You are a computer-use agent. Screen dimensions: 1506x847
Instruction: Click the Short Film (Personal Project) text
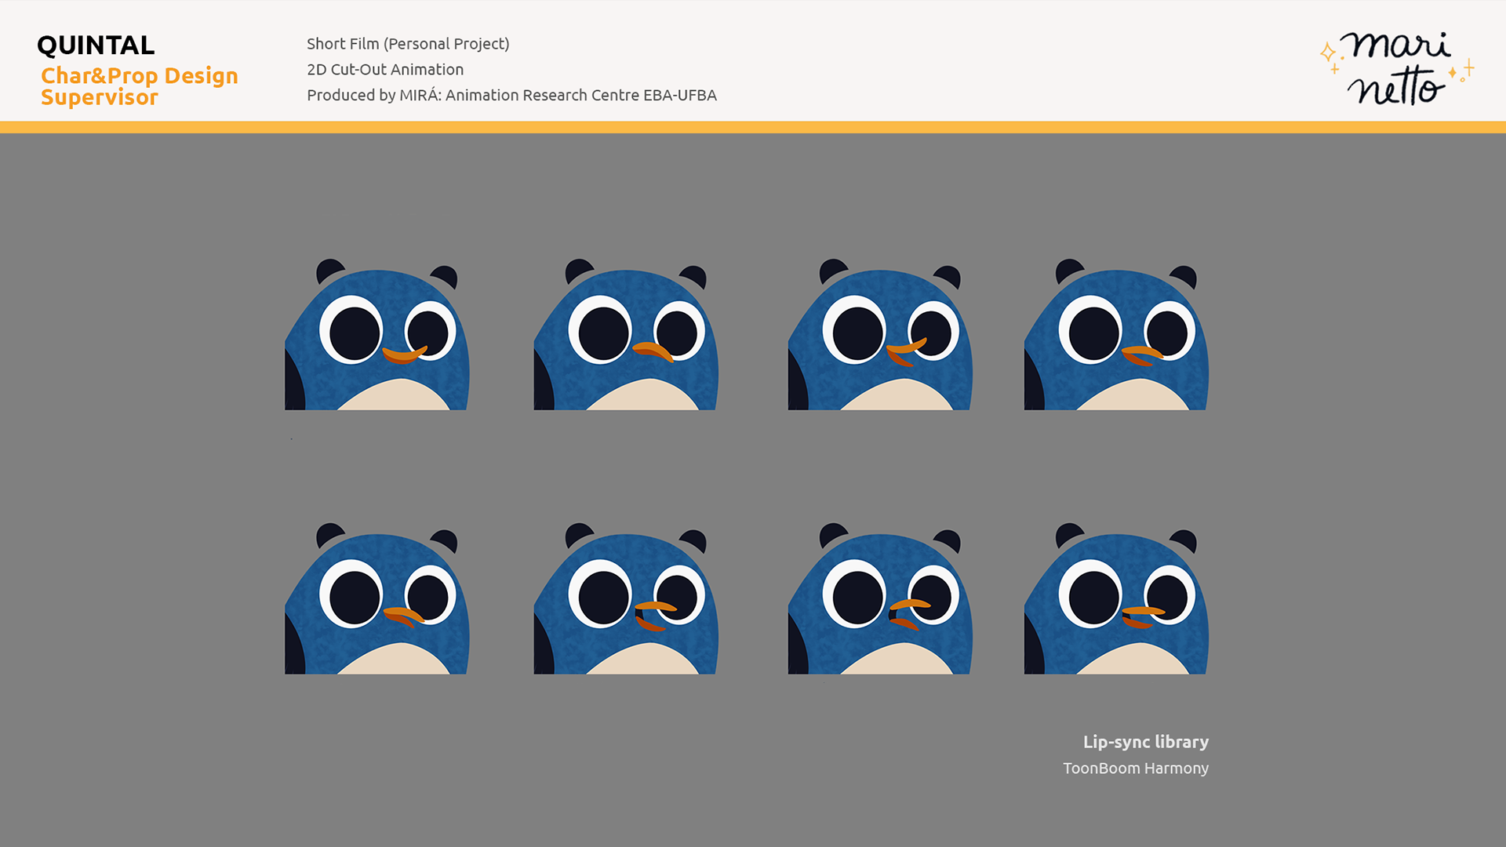[x=408, y=44]
